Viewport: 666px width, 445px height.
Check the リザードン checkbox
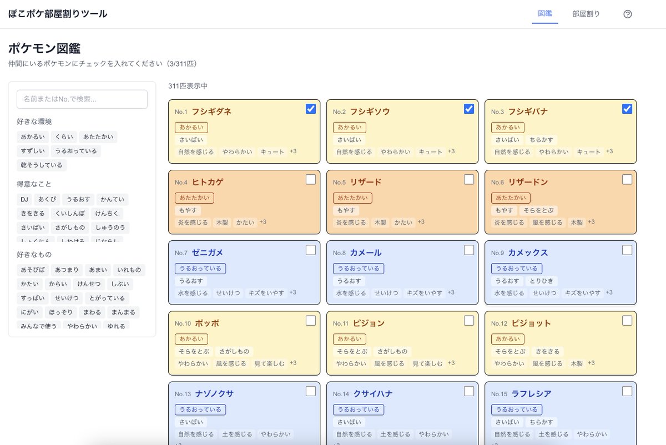pos(627,179)
